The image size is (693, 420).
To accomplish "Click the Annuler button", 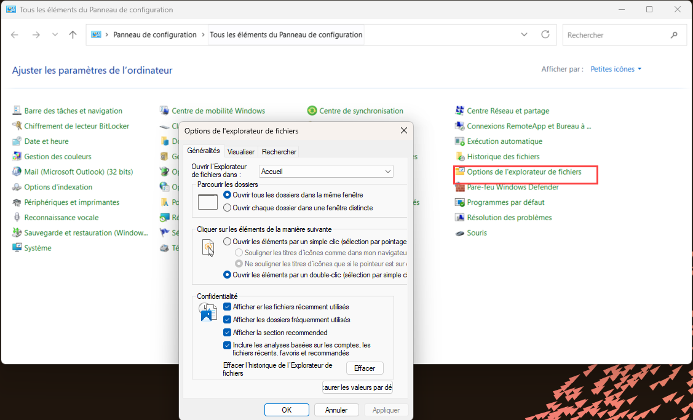I will [336, 410].
